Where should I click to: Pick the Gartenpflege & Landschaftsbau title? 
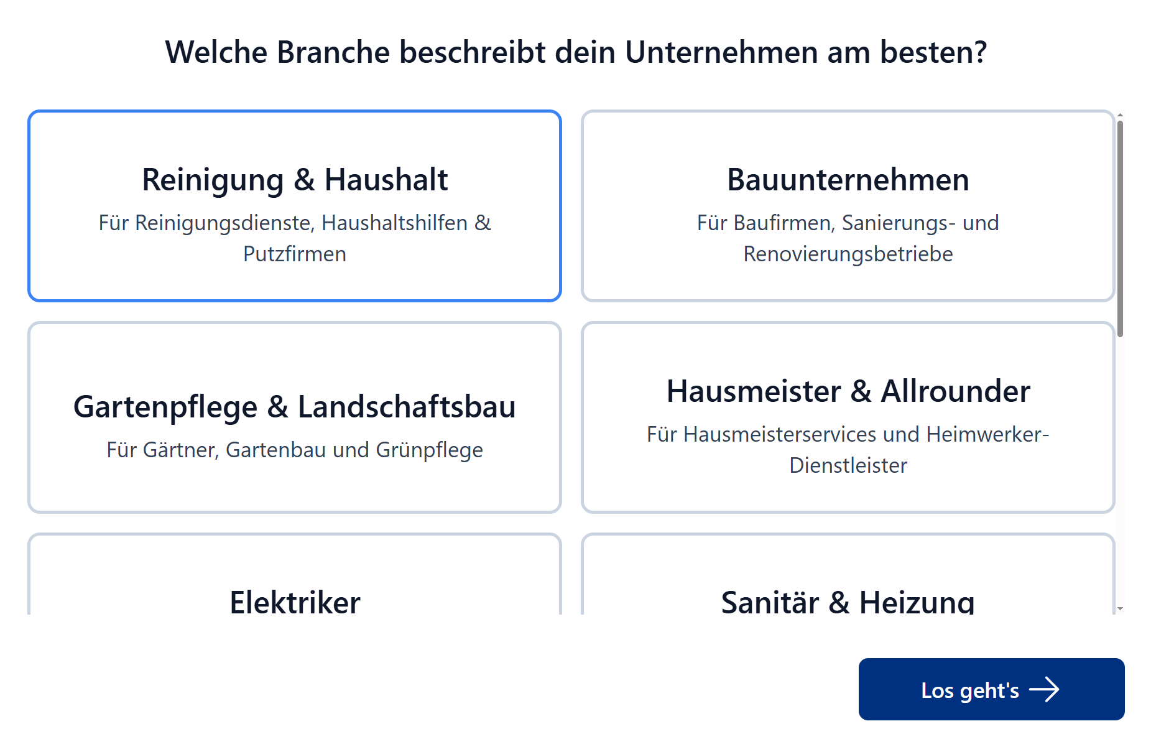294,407
